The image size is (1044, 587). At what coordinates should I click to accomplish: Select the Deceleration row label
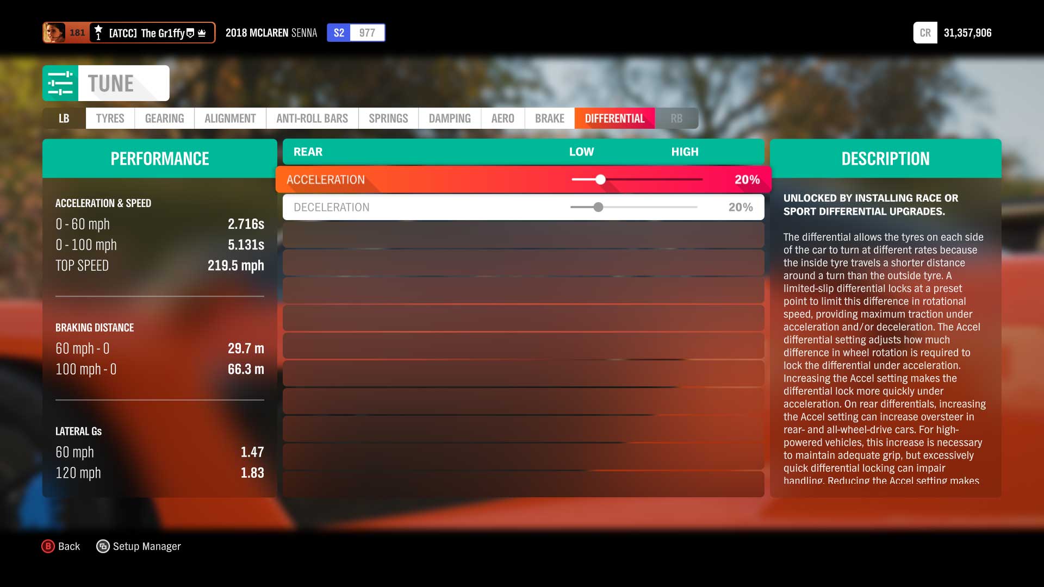coord(332,207)
